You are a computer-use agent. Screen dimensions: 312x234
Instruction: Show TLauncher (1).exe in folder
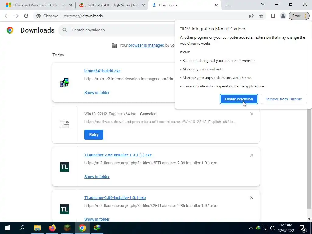[97, 177]
